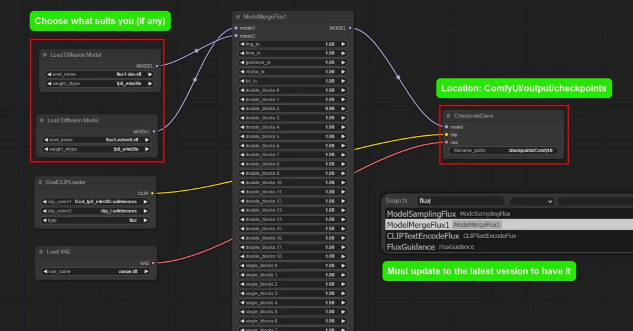
Task: Open unet_name selector showing flux1-schnell.sft
Action: click(96, 140)
